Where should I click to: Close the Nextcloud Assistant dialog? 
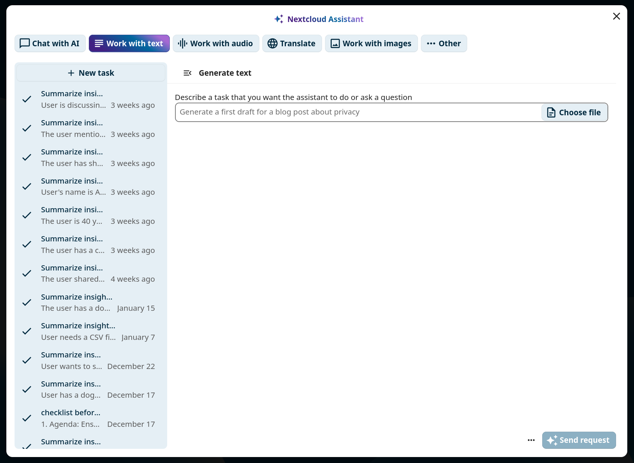pos(616,16)
